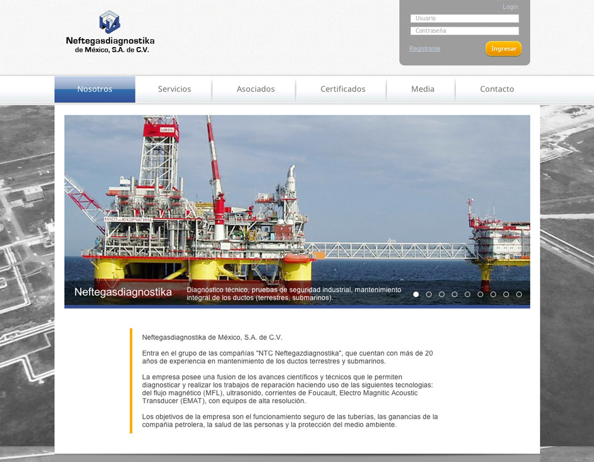This screenshot has width=594, height=462.
Task: Click the paragraph starting 'Los objetivos de la empresa'
Action: pyautogui.click(x=290, y=420)
